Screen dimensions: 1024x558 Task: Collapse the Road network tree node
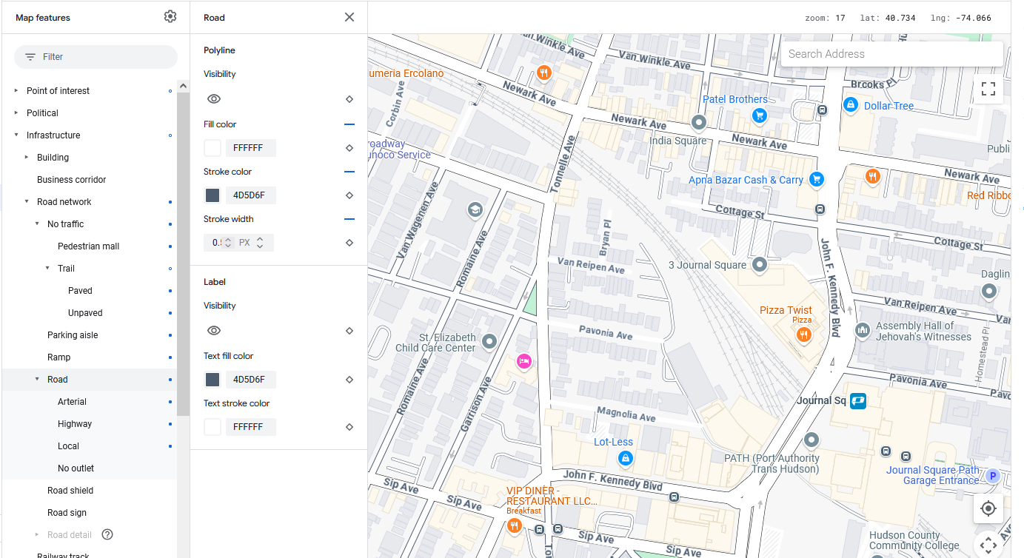click(x=27, y=202)
